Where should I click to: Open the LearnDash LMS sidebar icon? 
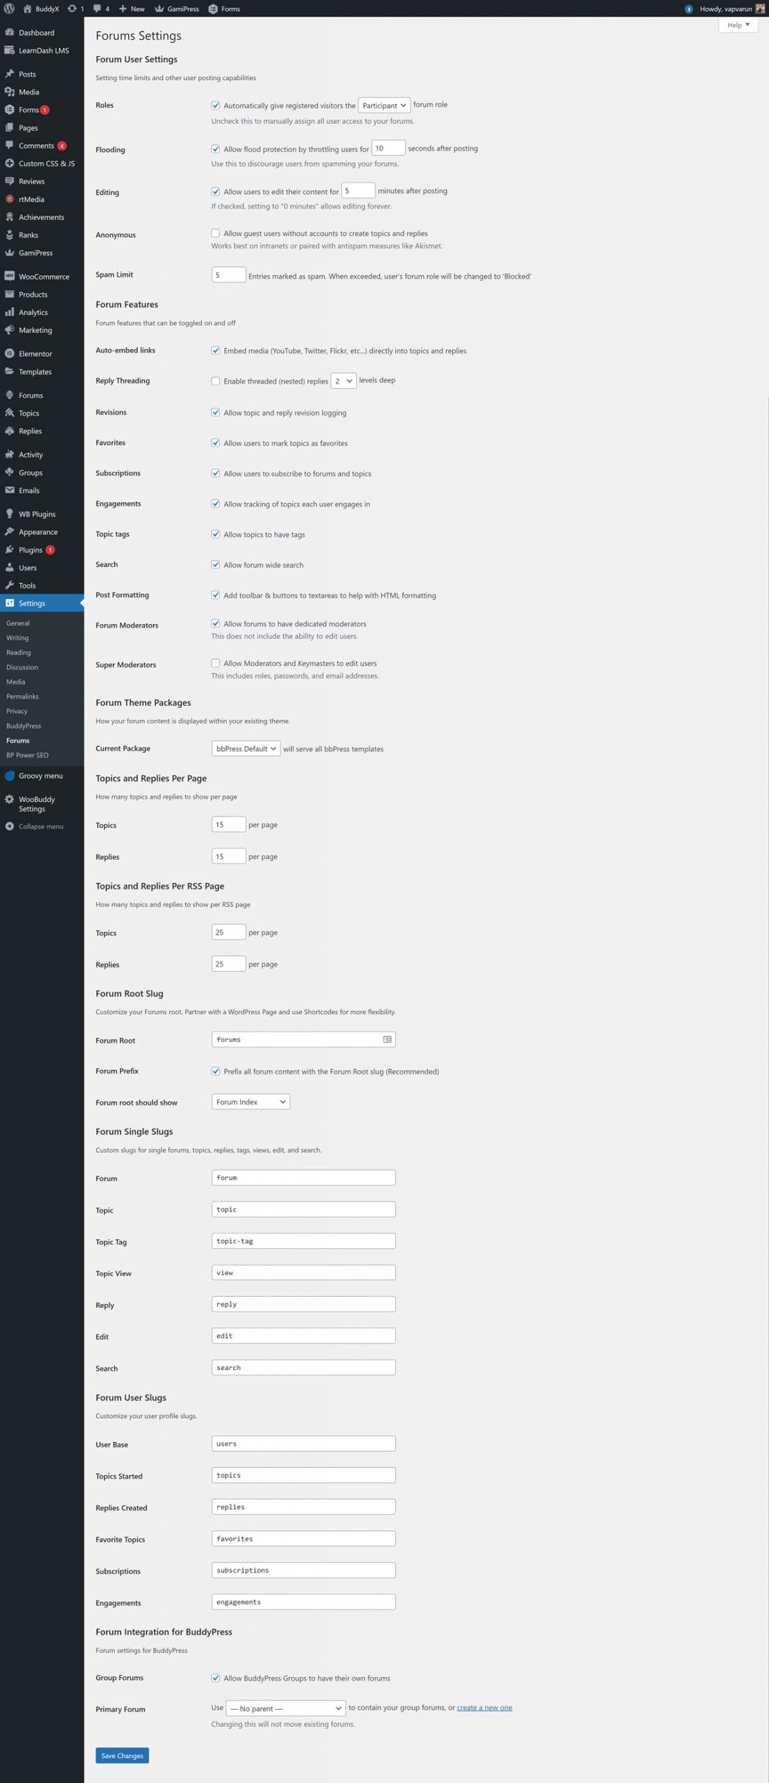[x=9, y=51]
